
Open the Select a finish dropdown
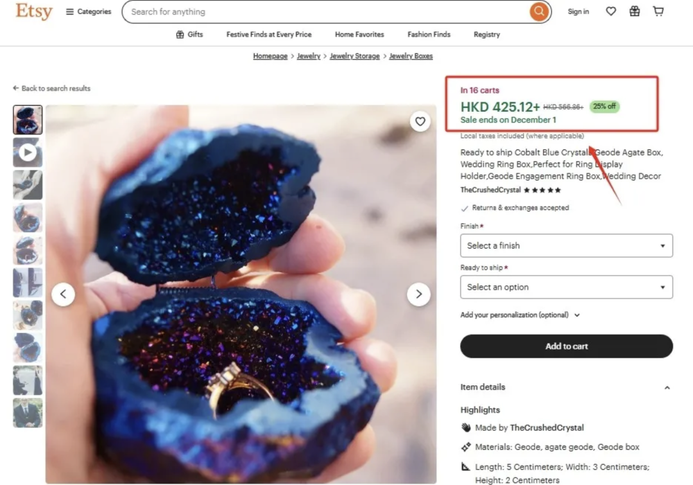click(566, 245)
